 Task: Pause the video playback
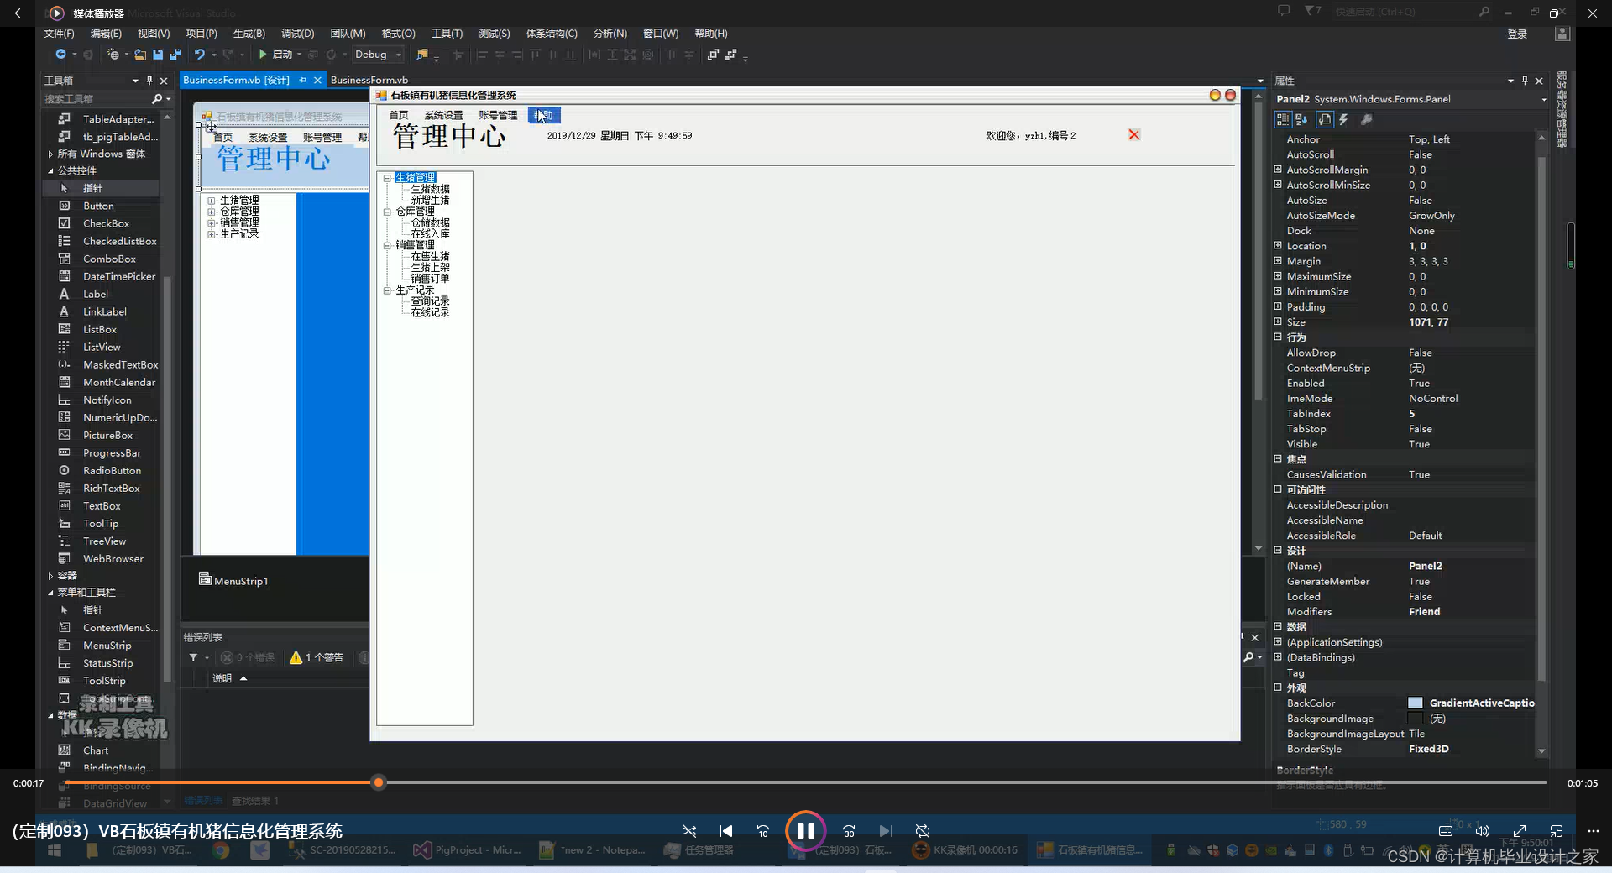pyautogui.click(x=805, y=831)
